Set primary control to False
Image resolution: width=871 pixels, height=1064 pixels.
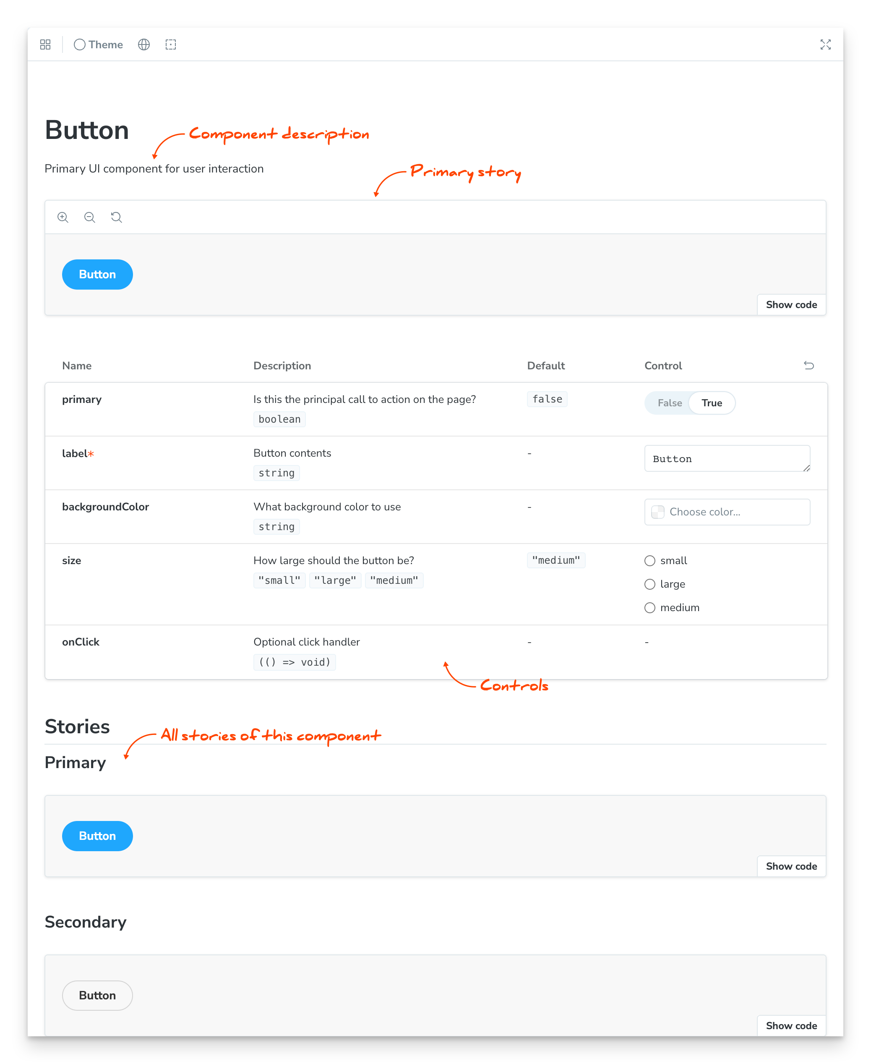(x=669, y=403)
